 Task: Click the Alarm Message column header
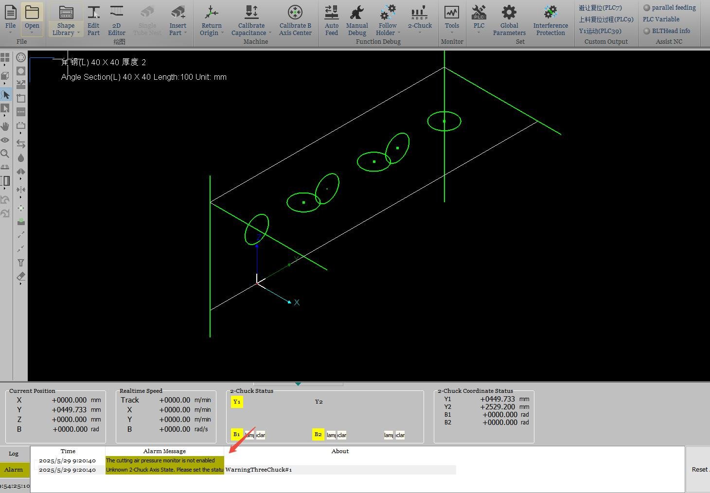point(164,451)
